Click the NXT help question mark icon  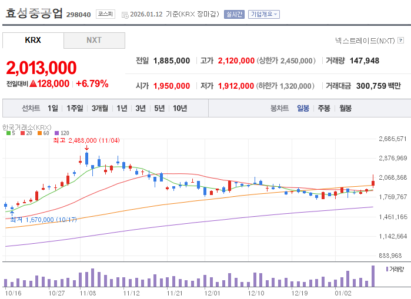[x=401, y=41]
